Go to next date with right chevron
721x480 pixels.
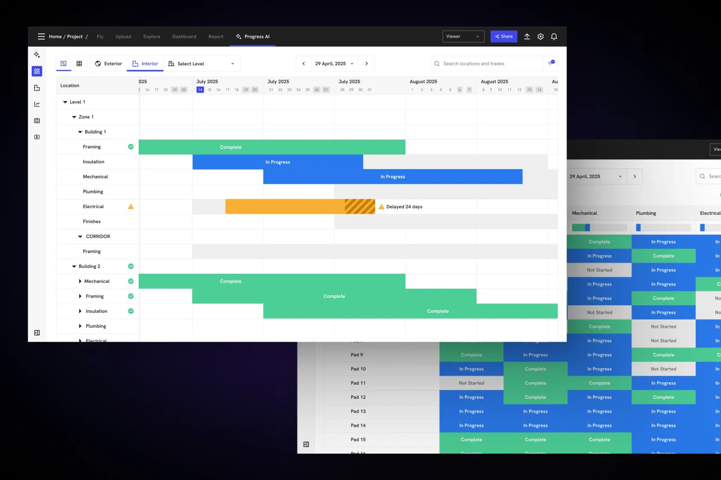pyautogui.click(x=366, y=64)
